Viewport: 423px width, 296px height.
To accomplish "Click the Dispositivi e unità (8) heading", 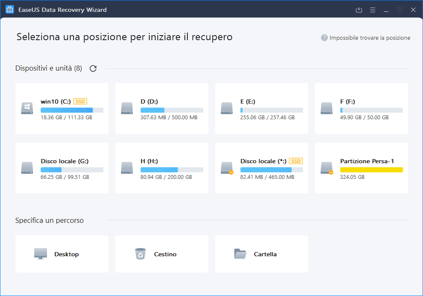I will point(49,68).
